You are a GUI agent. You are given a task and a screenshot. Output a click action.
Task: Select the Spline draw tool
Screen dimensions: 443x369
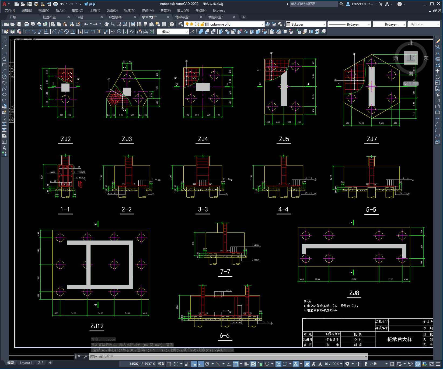[x=4, y=89]
